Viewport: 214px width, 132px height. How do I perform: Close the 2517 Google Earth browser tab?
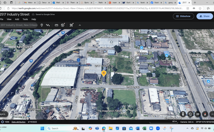[189, 3]
